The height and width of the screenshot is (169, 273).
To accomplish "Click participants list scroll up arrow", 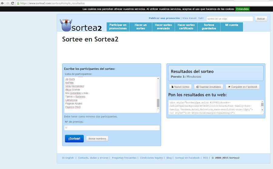I will [158, 78].
